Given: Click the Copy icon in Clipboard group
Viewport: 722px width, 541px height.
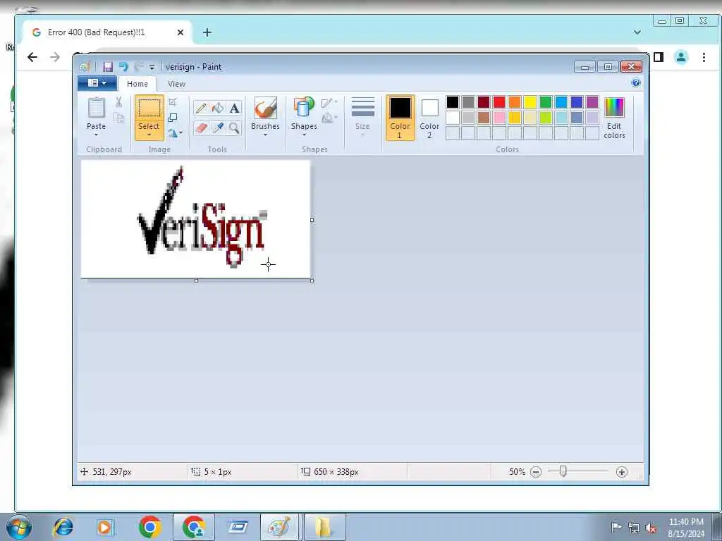Looking at the screenshot, I should [118, 118].
